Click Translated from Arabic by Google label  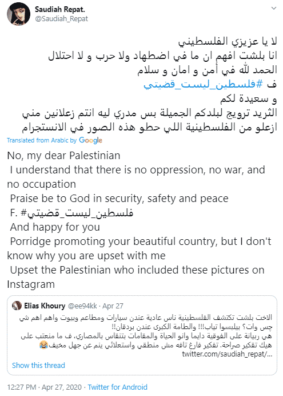54,140
